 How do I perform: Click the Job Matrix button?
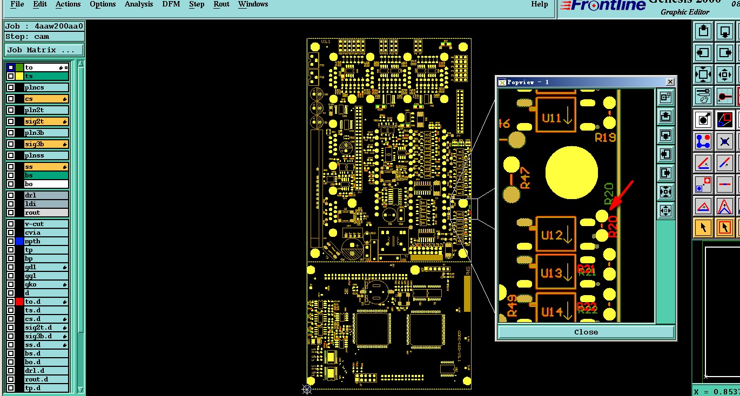[x=44, y=50]
